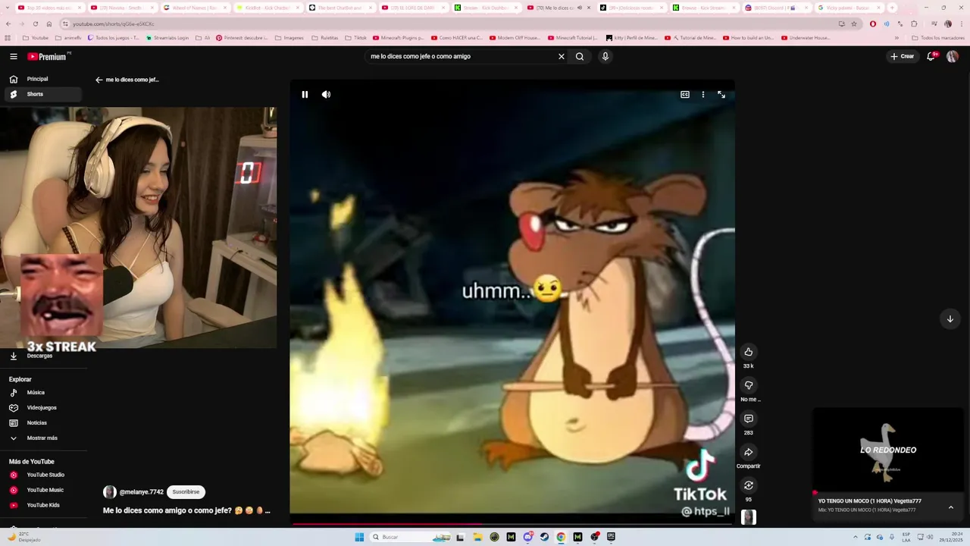Toggle closed captions on the Short
Screen dimensions: 970x546
tap(685, 95)
